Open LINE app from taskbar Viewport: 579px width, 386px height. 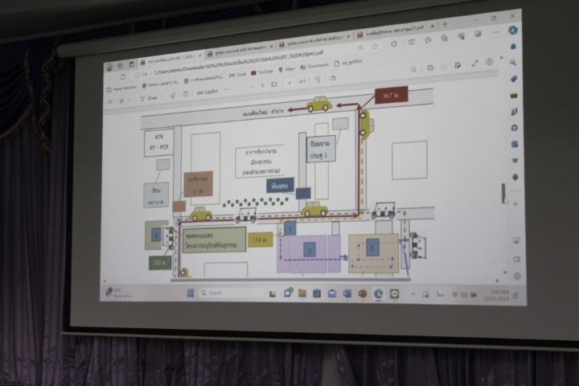pos(394,294)
